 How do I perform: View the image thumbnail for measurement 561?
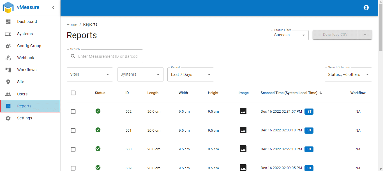click(x=243, y=130)
